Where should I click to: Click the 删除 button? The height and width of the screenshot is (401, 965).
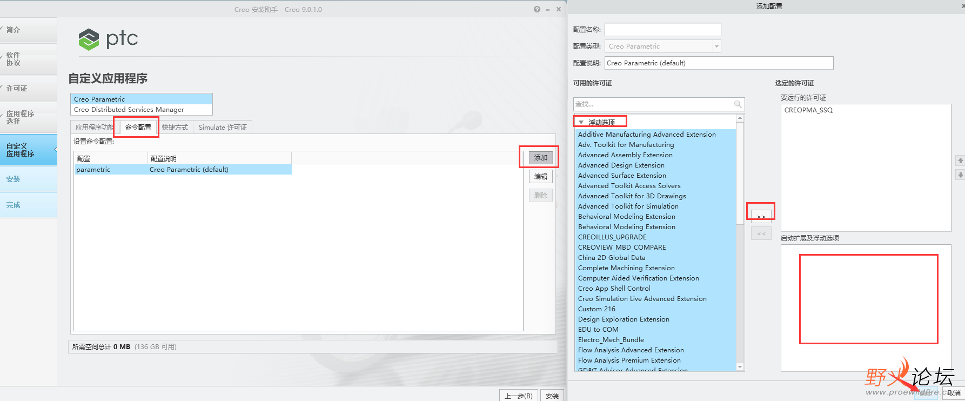point(540,196)
